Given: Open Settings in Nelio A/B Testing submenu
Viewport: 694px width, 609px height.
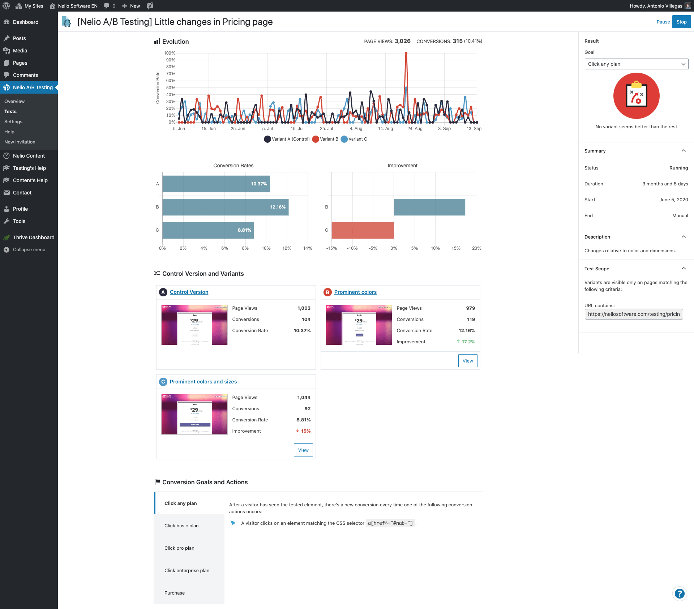Looking at the screenshot, I should click(13, 122).
